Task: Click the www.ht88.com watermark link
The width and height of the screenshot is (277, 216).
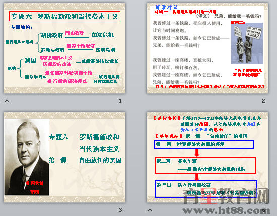Action: 226,210
